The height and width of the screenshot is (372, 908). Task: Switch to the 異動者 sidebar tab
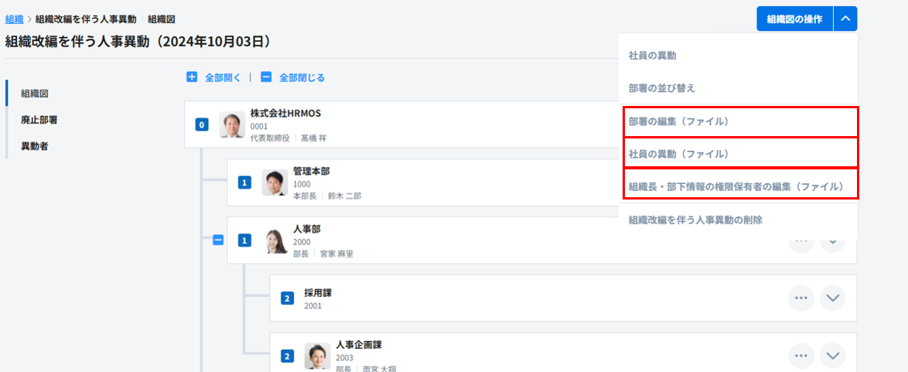pos(35,145)
